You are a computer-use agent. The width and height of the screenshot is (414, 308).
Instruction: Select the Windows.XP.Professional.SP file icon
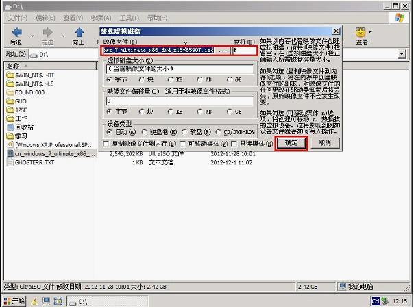[x=10, y=145]
